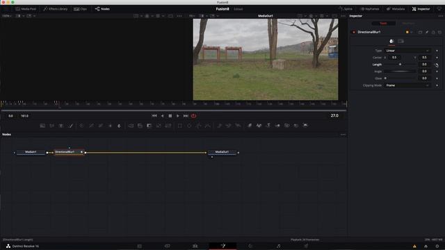This screenshot has height=250, width=445.
Task: Open right viewer zoom dropdown
Action: tap(192, 16)
